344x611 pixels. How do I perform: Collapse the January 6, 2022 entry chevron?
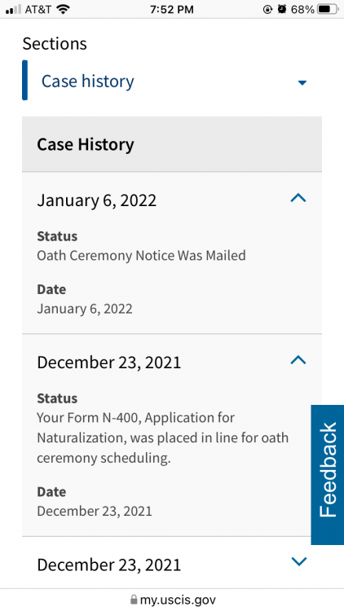coord(298,199)
